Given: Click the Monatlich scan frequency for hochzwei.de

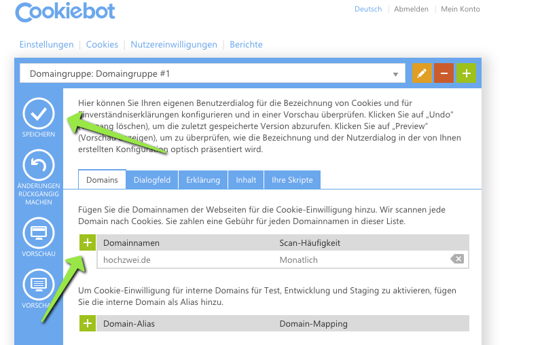Looking at the screenshot, I should [x=298, y=259].
